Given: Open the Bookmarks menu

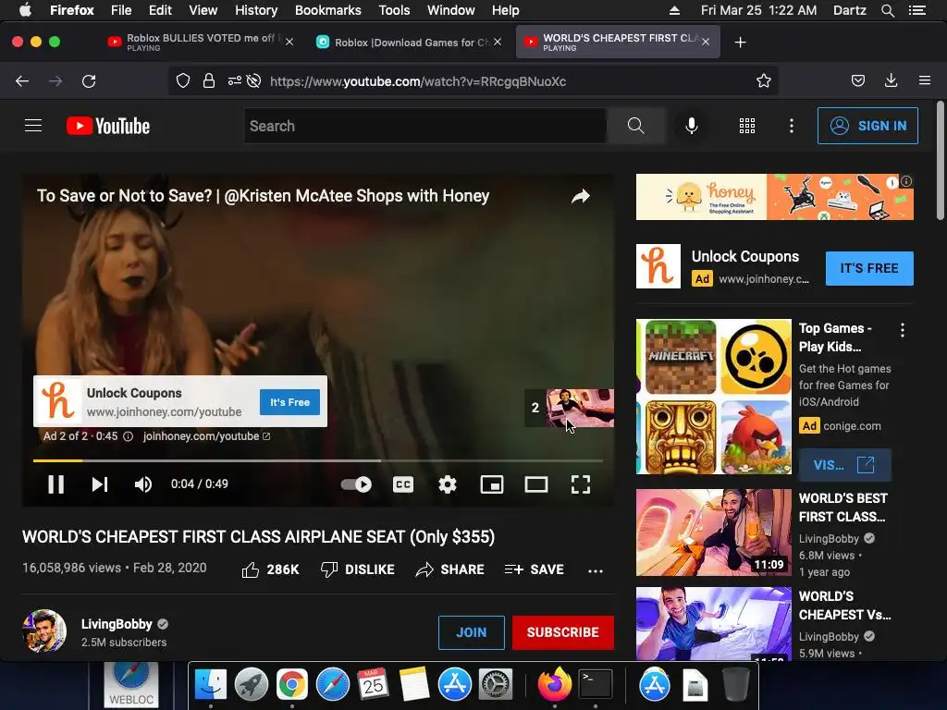Looking at the screenshot, I should (x=328, y=10).
